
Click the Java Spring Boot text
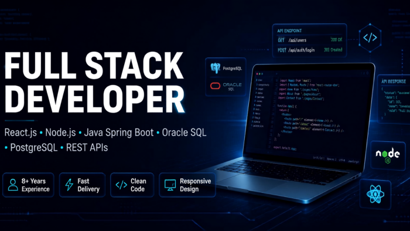(x=119, y=133)
